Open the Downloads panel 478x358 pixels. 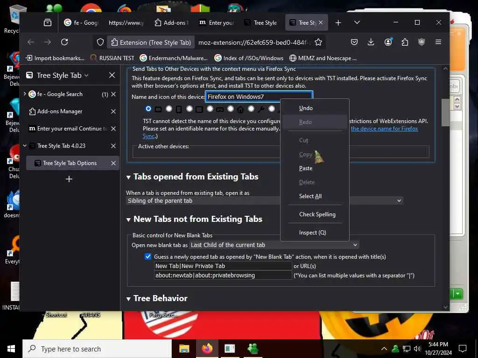(x=371, y=42)
